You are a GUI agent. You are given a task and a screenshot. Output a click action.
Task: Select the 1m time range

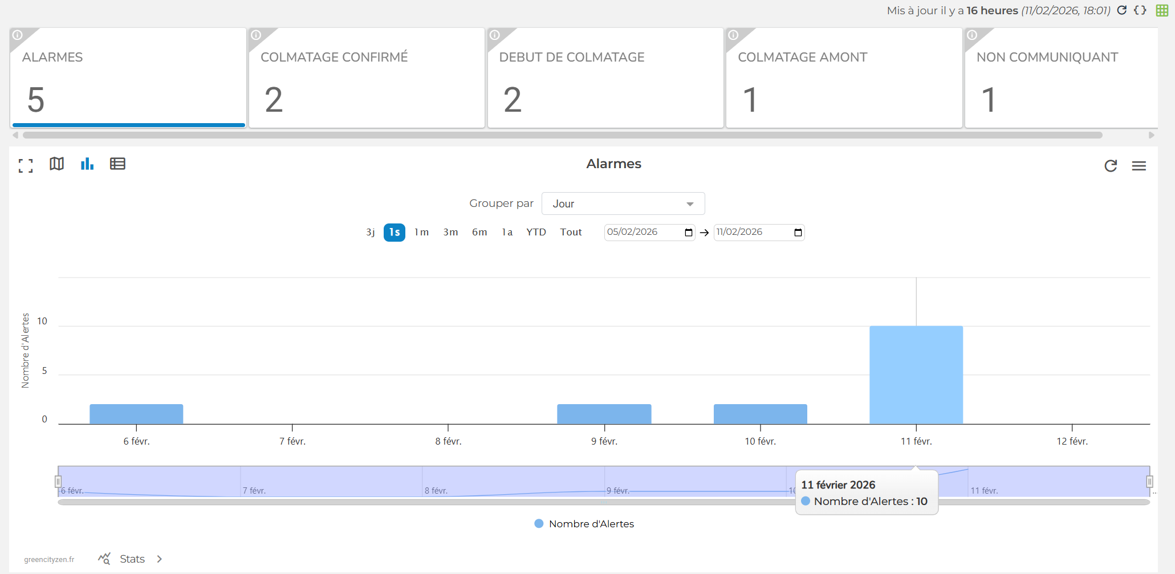[x=421, y=233]
